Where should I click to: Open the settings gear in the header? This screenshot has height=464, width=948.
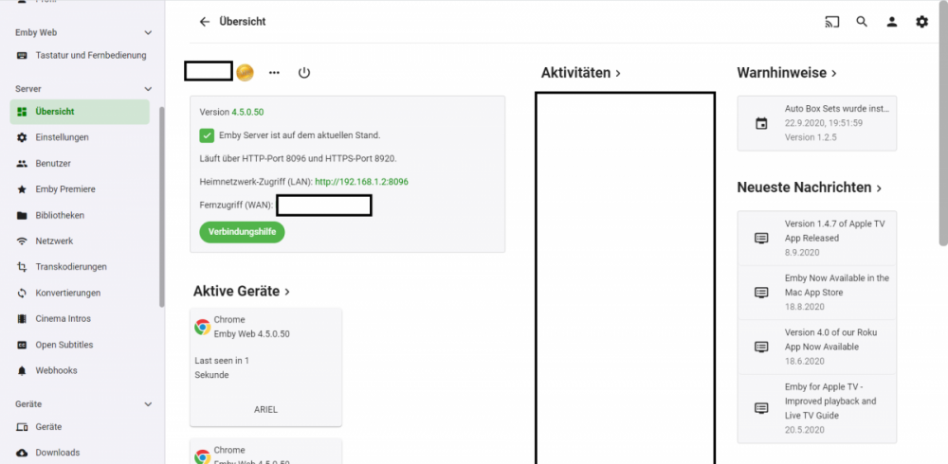[x=921, y=22]
